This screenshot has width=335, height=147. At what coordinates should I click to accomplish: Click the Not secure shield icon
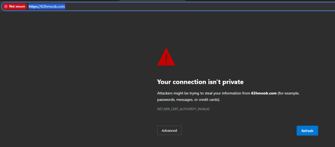(6, 6)
